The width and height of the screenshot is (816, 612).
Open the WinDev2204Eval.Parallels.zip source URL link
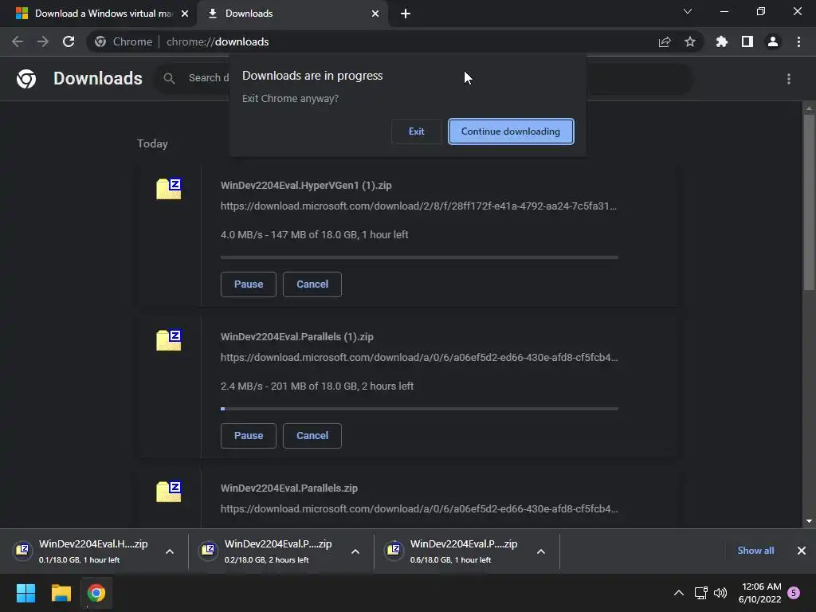pos(419,509)
